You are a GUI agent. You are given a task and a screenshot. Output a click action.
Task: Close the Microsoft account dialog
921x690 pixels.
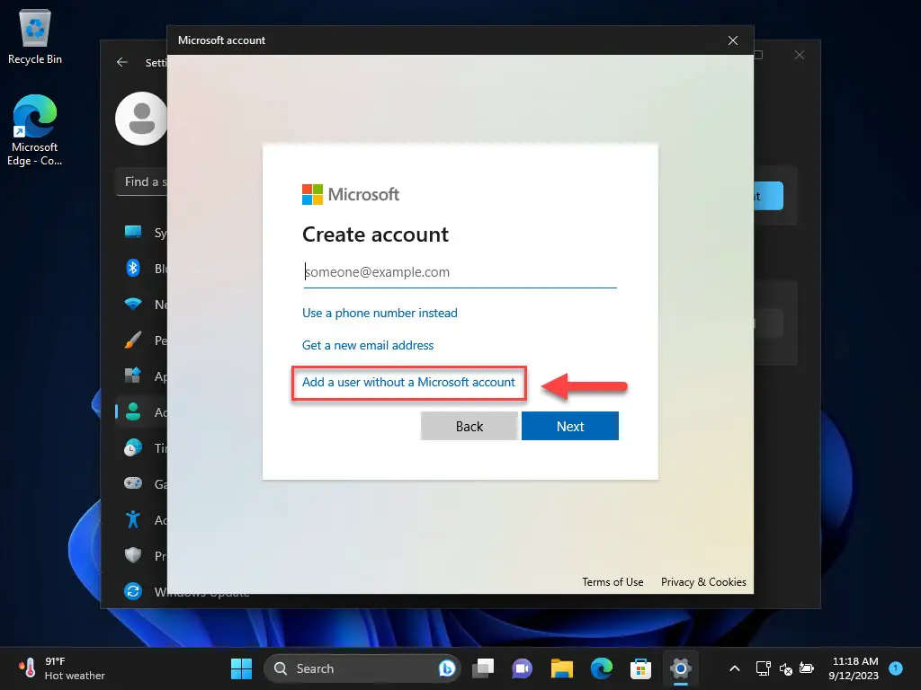(x=733, y=40)
